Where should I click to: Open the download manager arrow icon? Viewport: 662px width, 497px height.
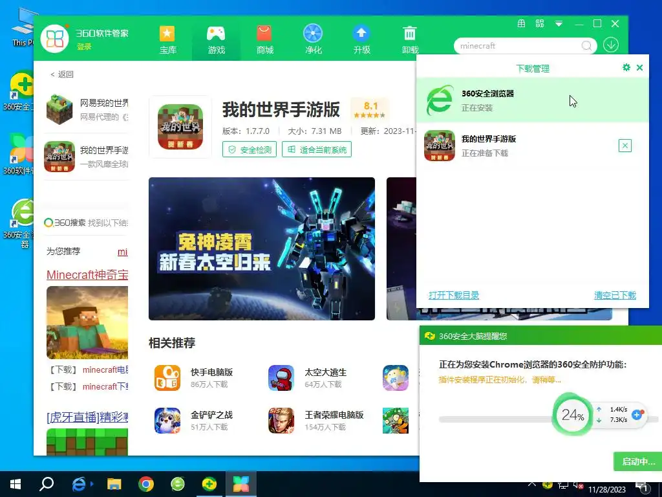pyautogui.click(x=610, y=45)
